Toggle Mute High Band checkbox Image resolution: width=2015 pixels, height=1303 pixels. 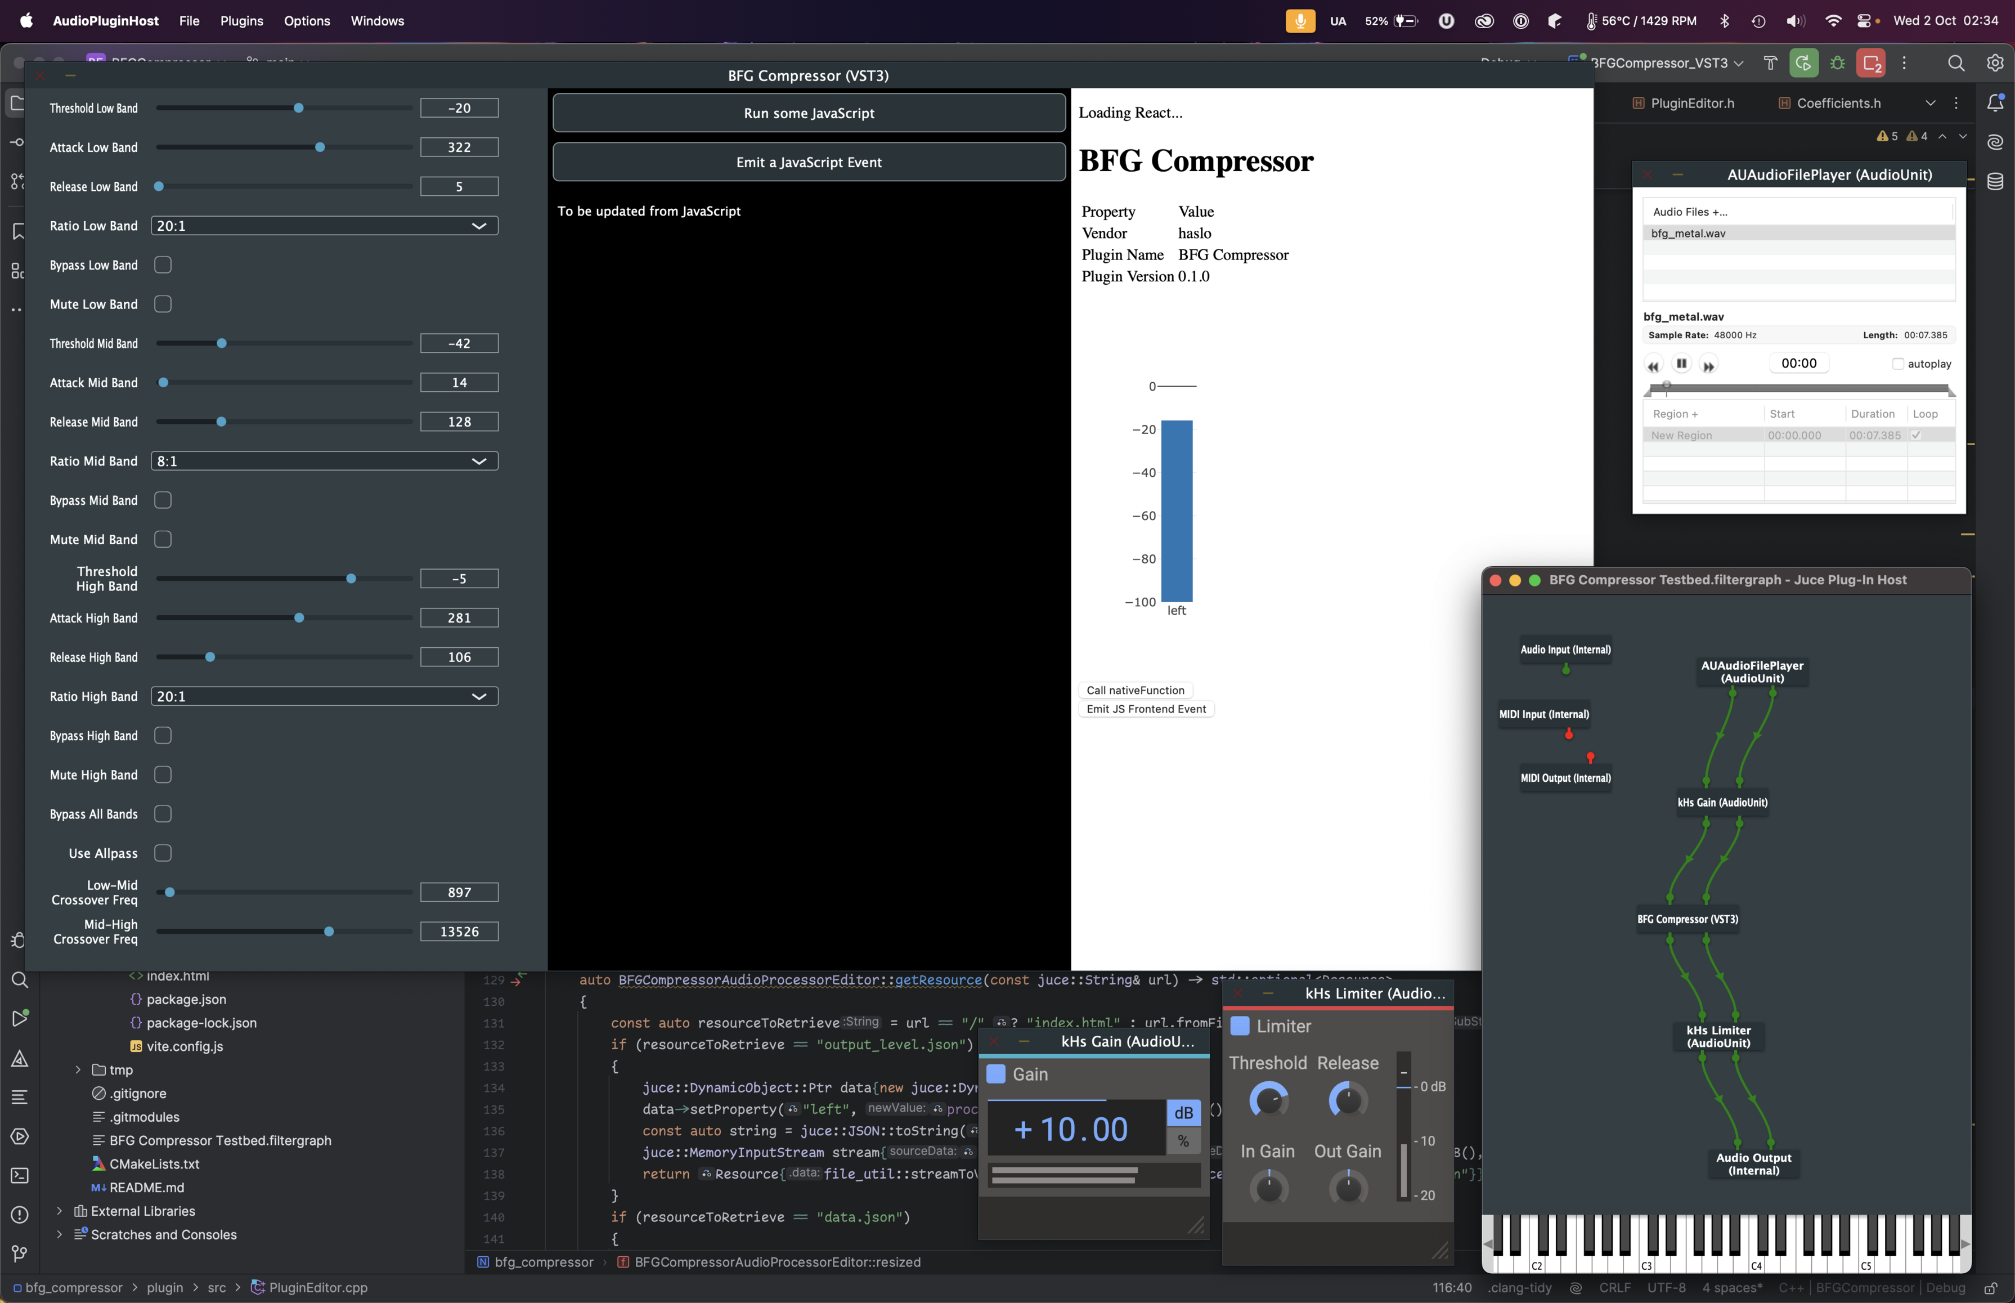[x=163, y=774]
